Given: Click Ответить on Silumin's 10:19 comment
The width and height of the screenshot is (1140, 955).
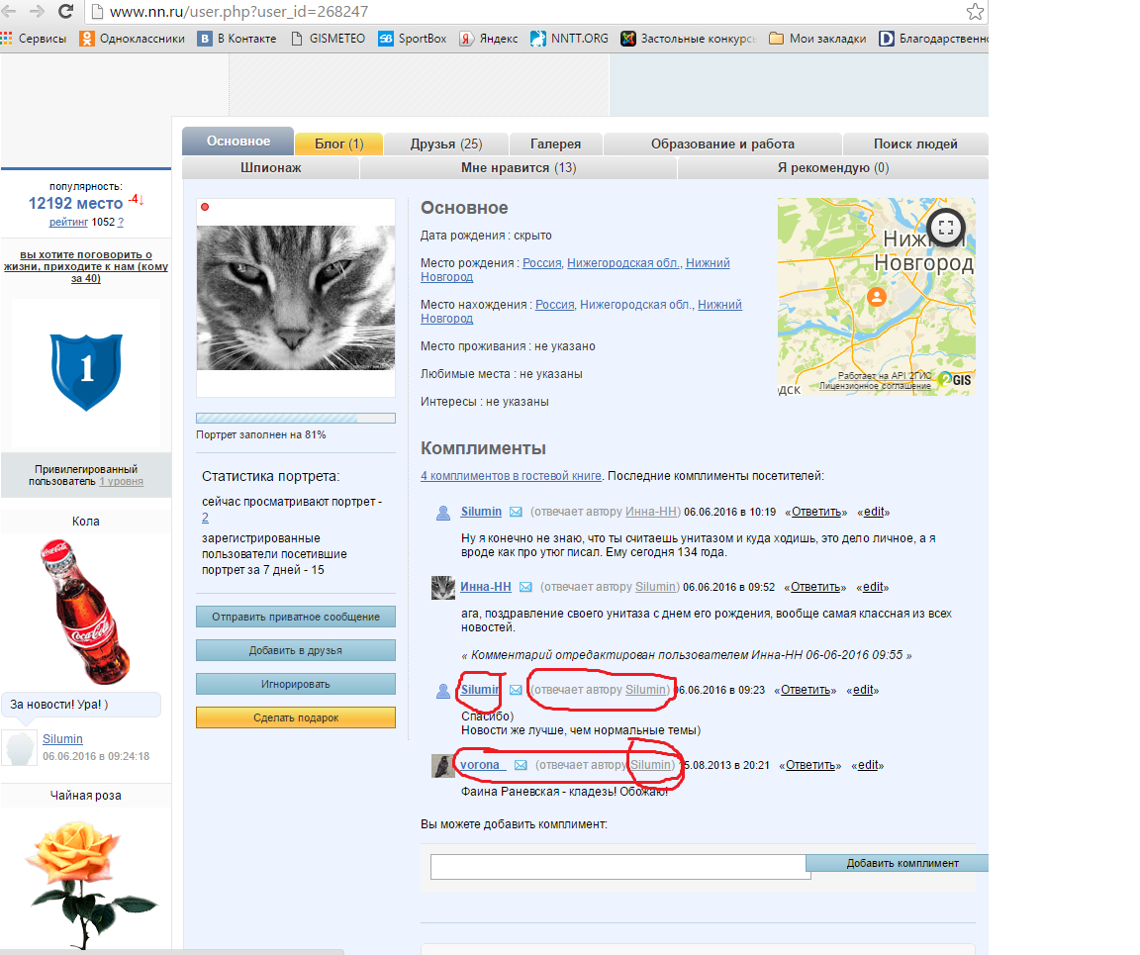Looking at the screenshot, I should 815,512.
